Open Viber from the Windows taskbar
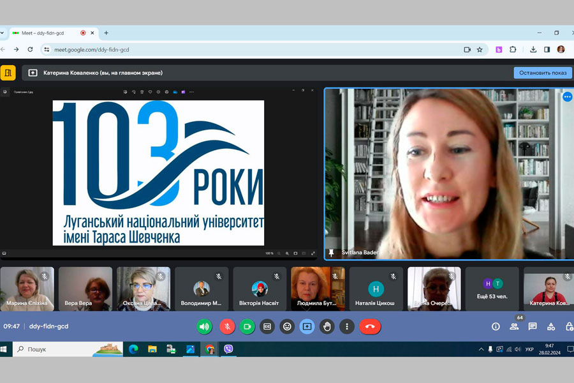The image size is (574, 383). (228, 349)
